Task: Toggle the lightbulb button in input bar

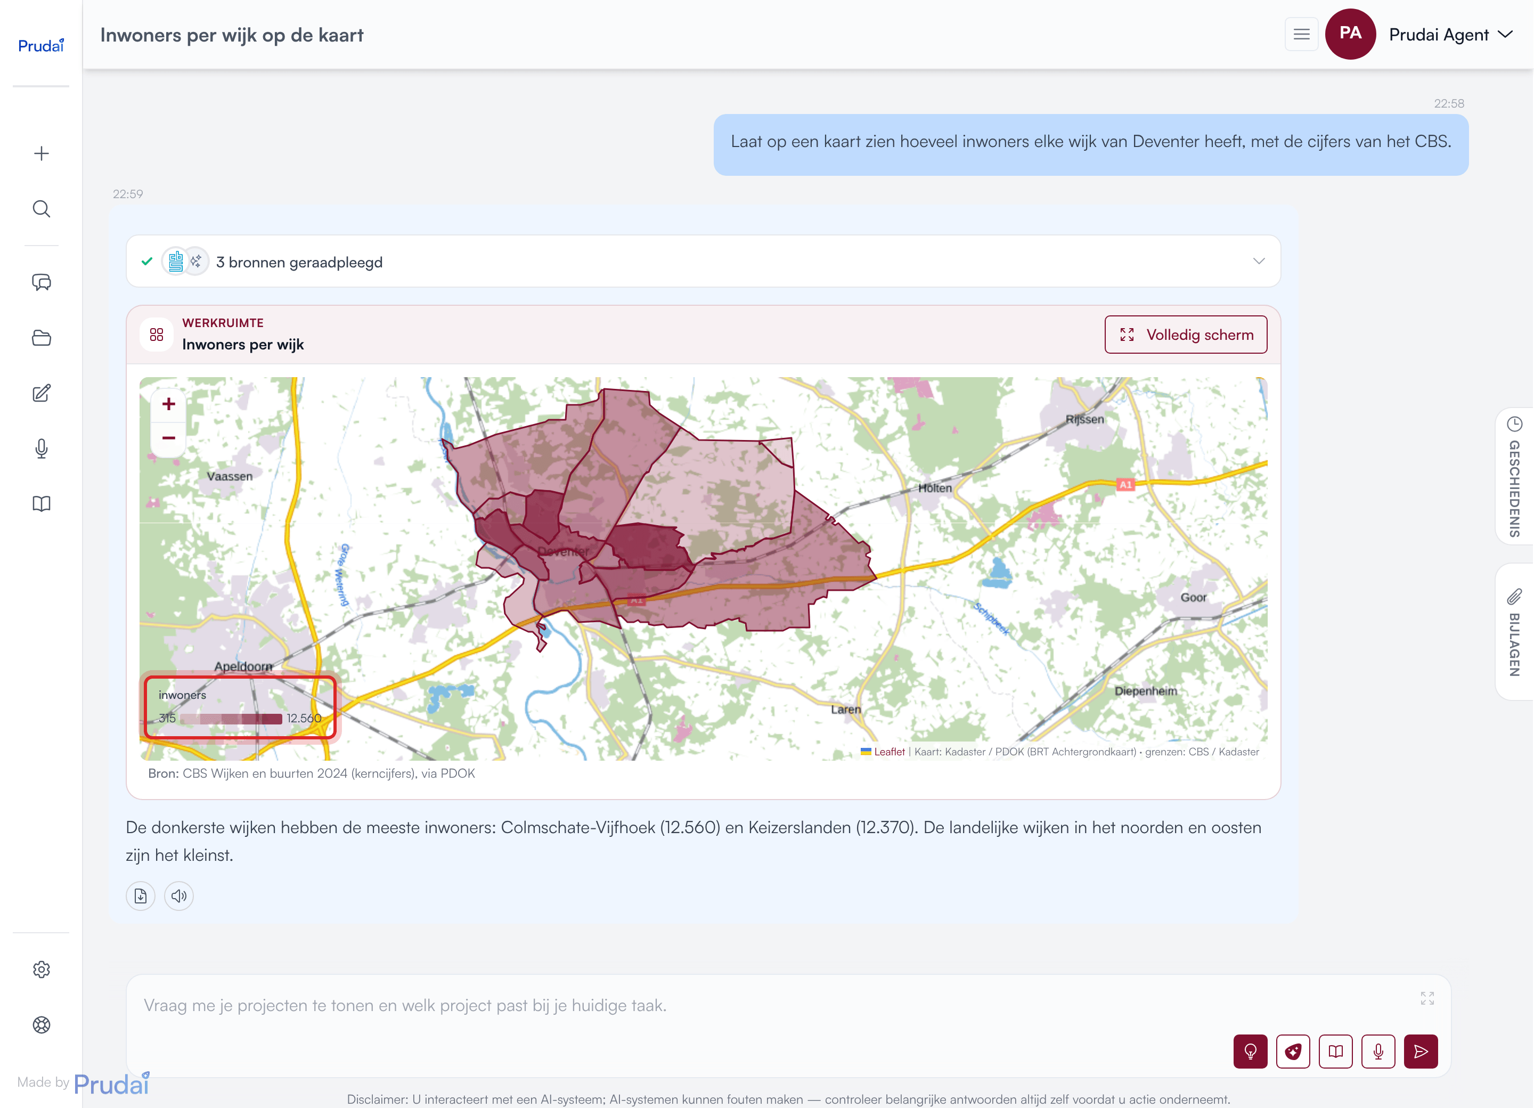Action: coord(1250,1051)
